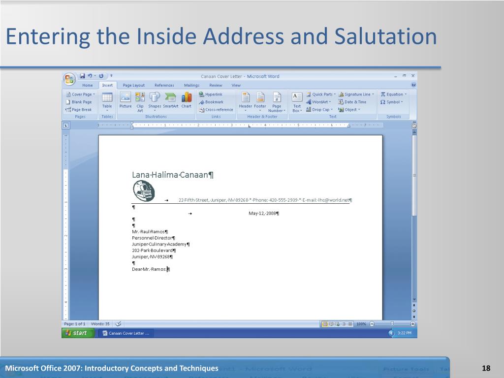Open the Text Box gallery
This screenshot has height=378, width=504.
(297, 102)
